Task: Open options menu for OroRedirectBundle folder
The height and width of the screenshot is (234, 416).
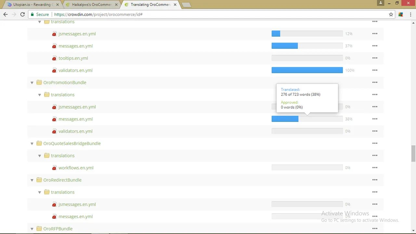Action: pos(375,180)
